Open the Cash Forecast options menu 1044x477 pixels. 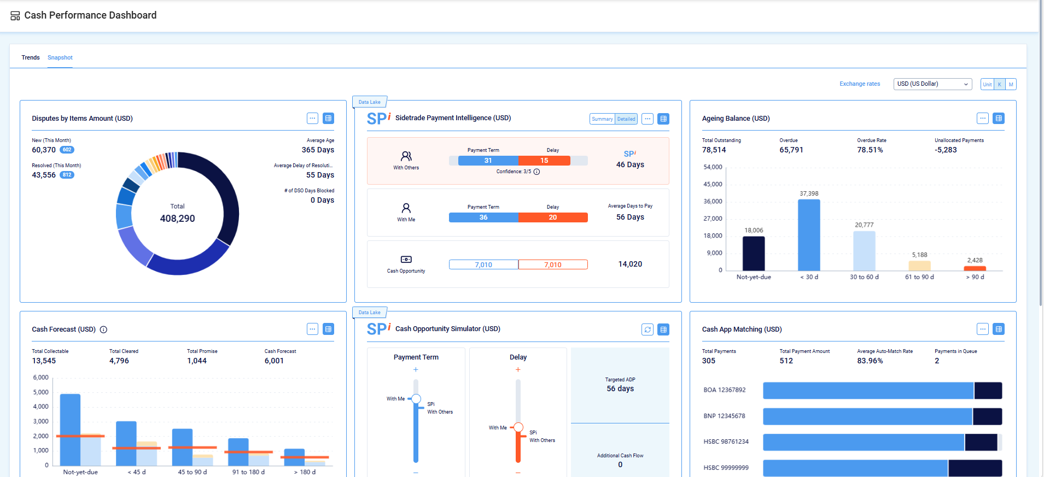pyautogui.click(x=312, y=329)
